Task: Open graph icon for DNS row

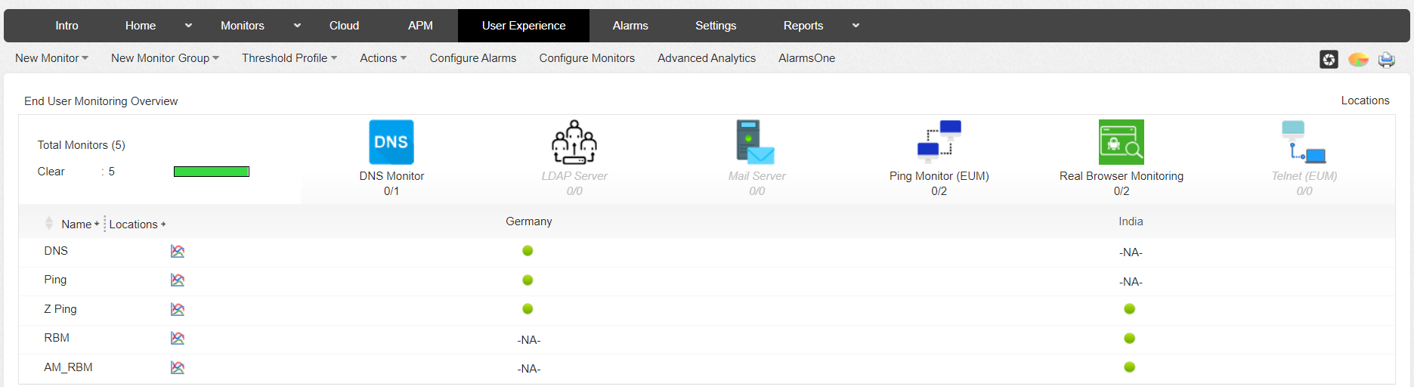Action: (x=178, y=251)
